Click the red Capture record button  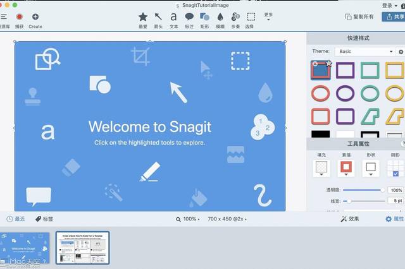tap(19, 17)
